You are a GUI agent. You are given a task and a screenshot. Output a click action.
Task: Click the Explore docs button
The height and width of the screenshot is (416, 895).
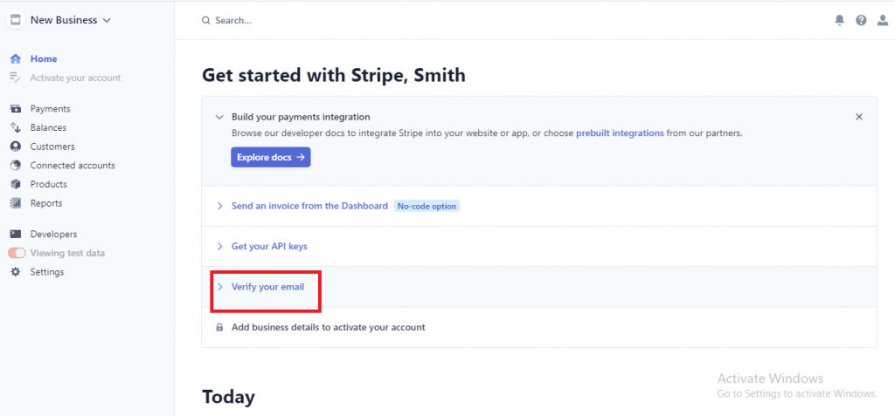[271, 157]
